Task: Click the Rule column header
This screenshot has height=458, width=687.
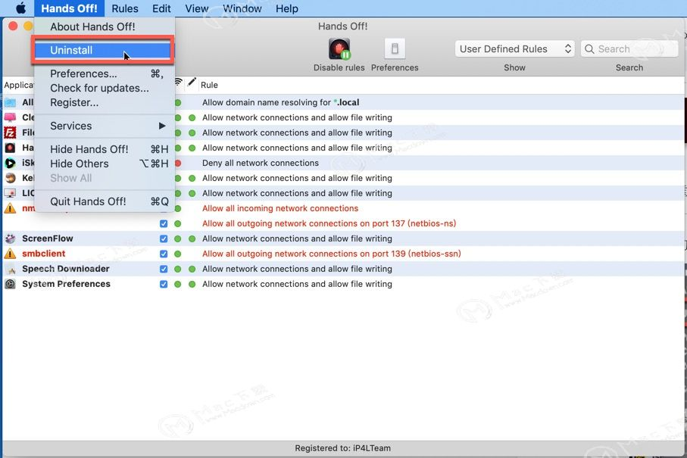Action: click(209, 85)
